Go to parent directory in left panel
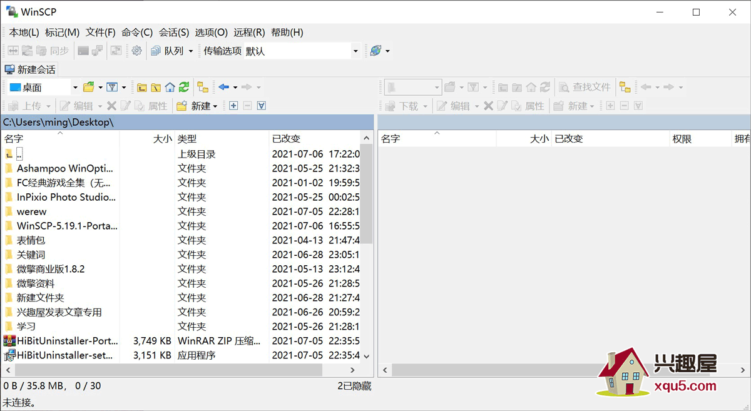Screen dimensions: 751x411 142,88
